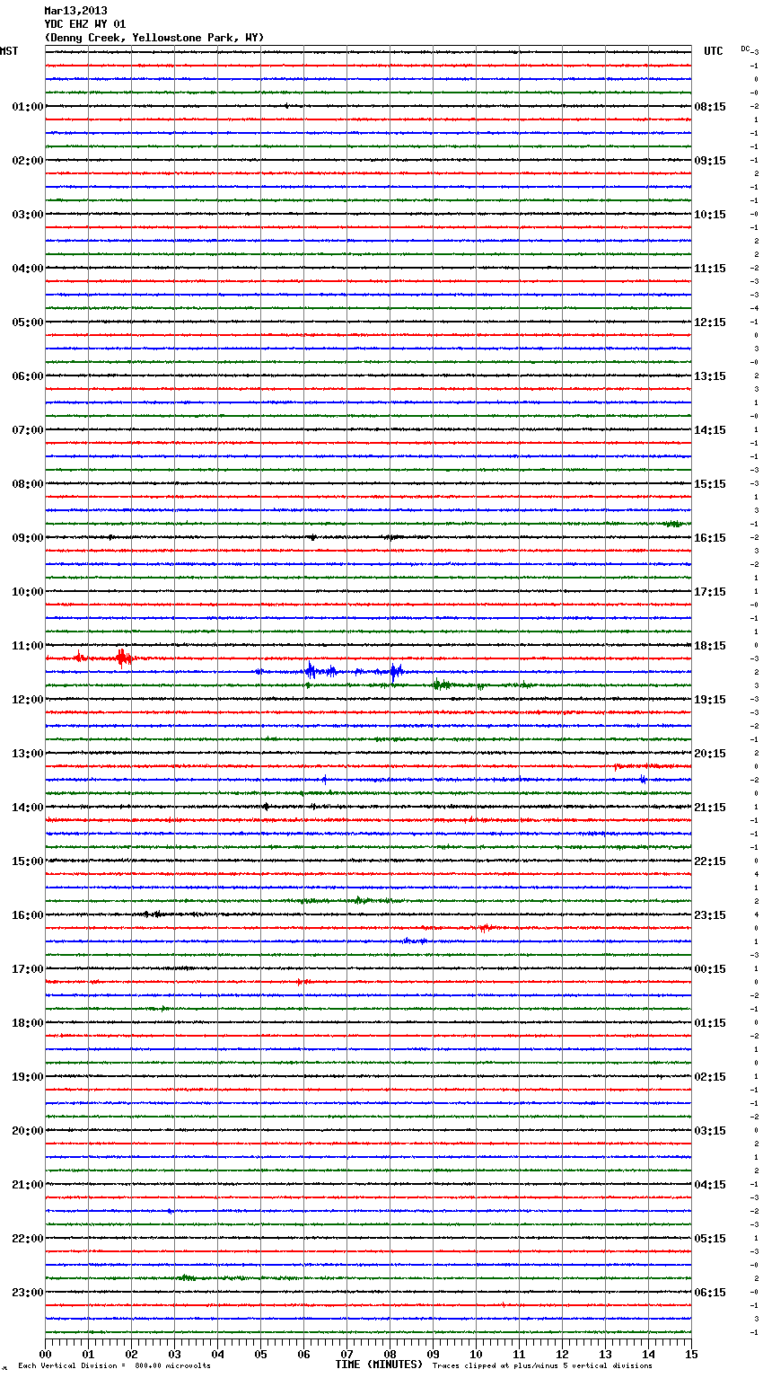Screen dimensions: 763x1378
Task: Select the 14:00 MST time label
Action: pos(28,808)
